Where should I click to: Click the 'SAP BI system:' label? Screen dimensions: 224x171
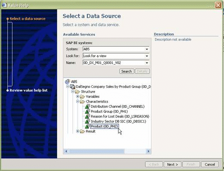click(x=79, y=43)
